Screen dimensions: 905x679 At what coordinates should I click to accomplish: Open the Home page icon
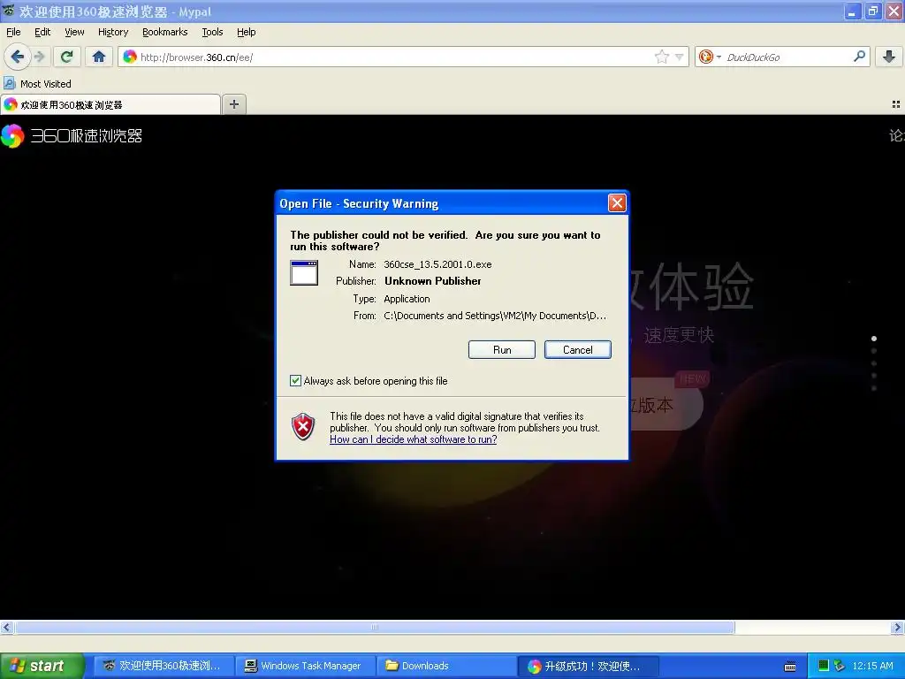(x=99, y=57)
